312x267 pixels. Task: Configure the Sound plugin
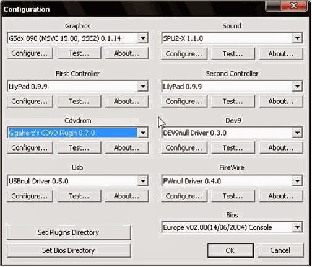tap(184, 54)
